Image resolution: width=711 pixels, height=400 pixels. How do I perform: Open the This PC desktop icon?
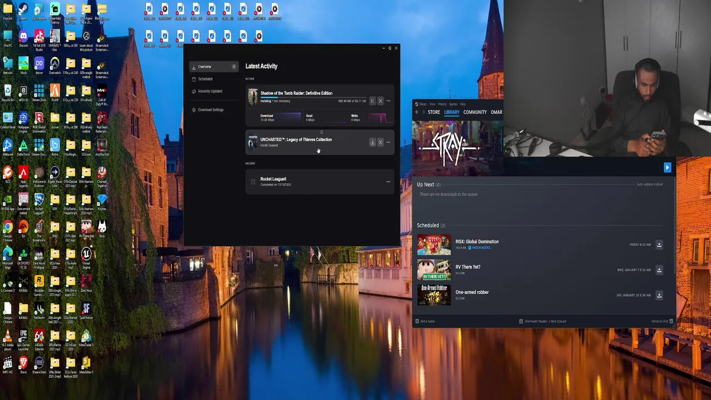[8, 39]
